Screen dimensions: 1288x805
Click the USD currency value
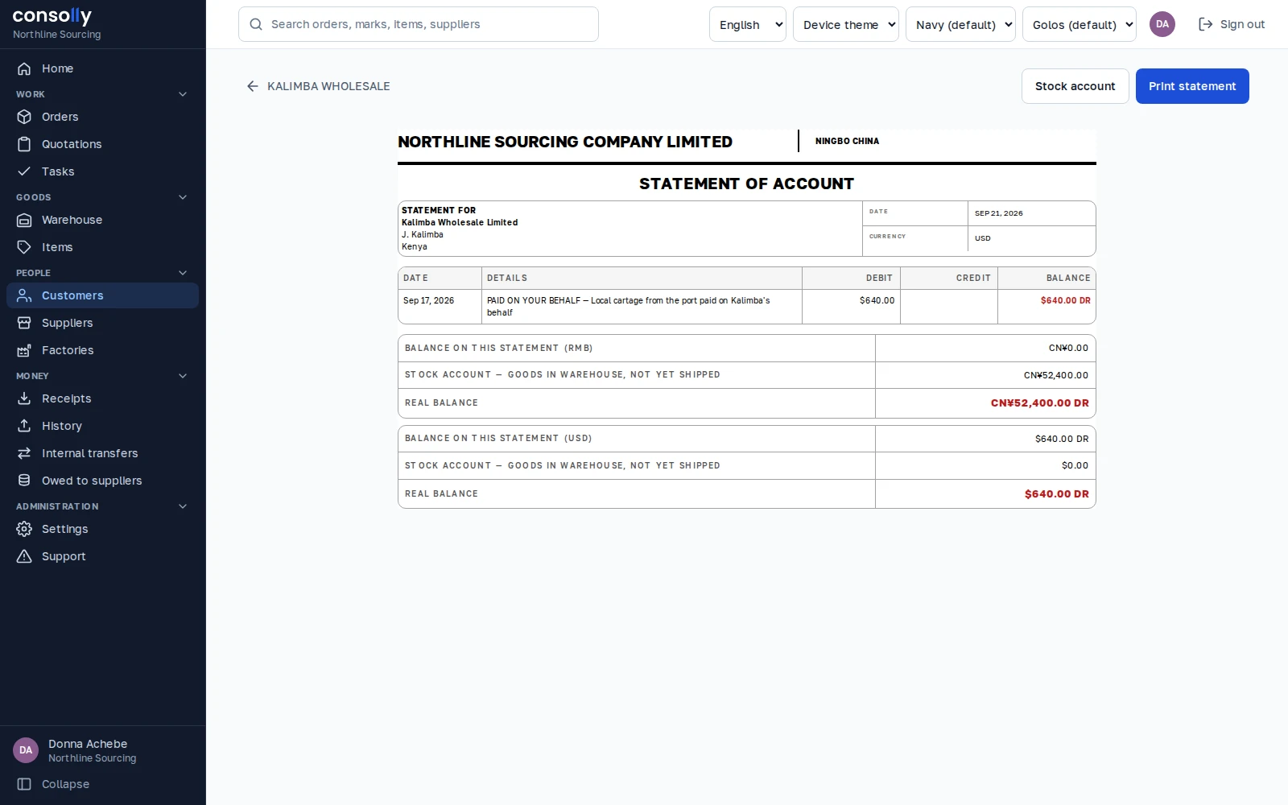(982, 238)
